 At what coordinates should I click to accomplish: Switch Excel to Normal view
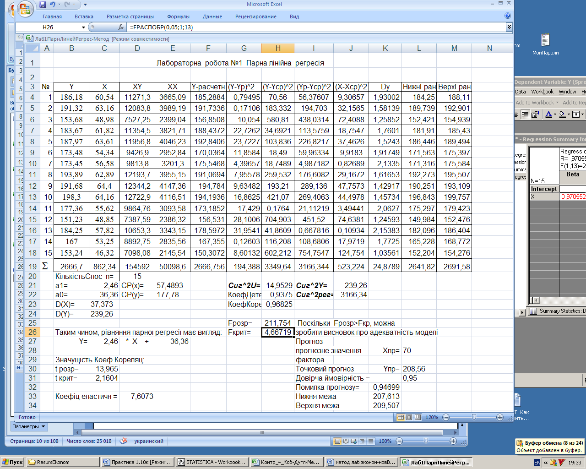click(x=401, y=417)
